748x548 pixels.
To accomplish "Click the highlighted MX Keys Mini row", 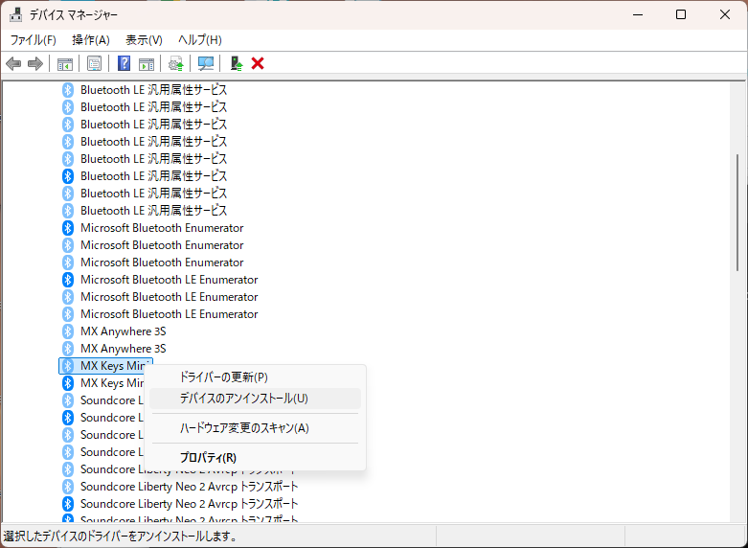I will coord(105,366).
